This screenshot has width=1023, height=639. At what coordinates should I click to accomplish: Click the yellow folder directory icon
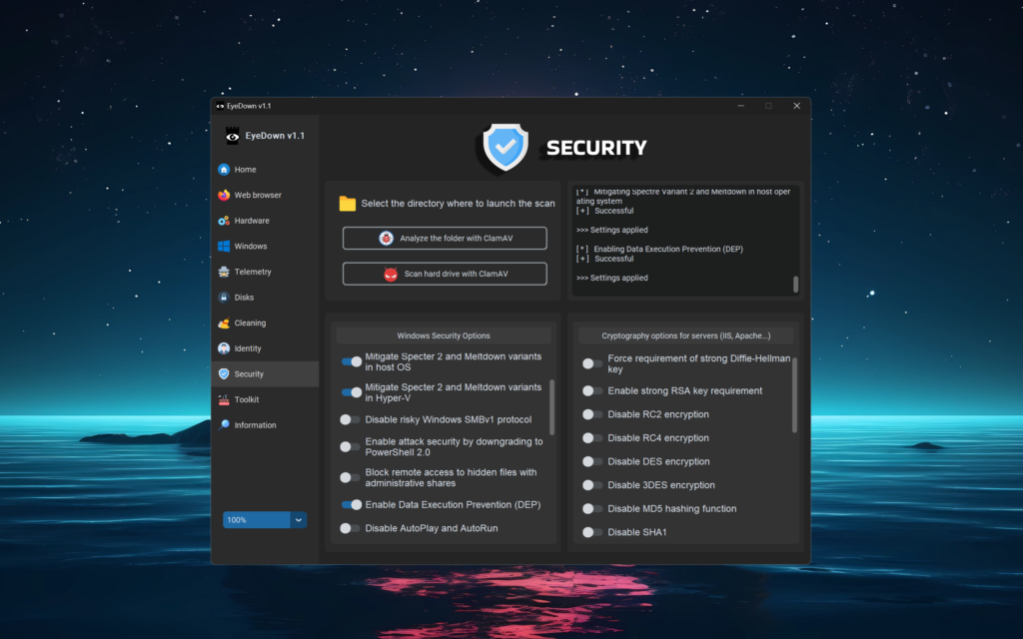click(347, 204)
